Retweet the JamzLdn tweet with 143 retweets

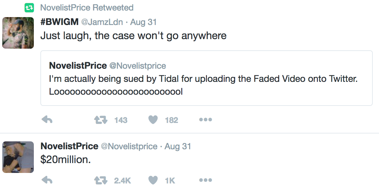click(100, 120)
